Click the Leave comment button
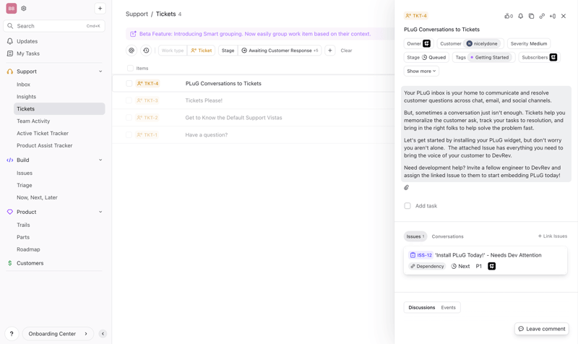Image resolution: width=578 pixels, height=344 pixels. pos(541,329)
